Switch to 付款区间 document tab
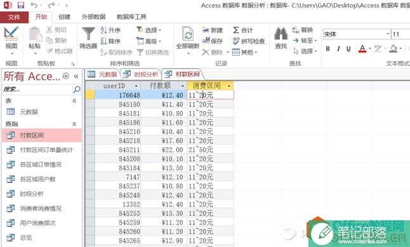The height and width of the screenshot is (247, 410). [183, 74]
